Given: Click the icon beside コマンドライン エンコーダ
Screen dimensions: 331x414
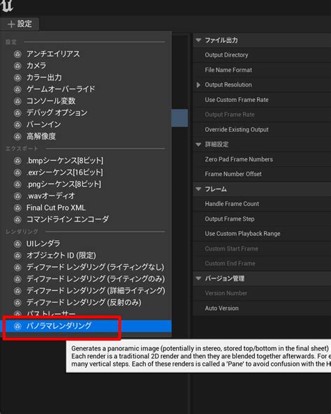Looking at the screenshot, I should tap(17, 219).
